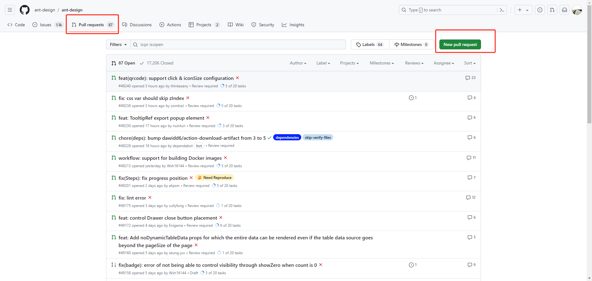This screenshot has width=592, height=281.
Task: Open the hamburger navigation menu
Action: [10, 10]
